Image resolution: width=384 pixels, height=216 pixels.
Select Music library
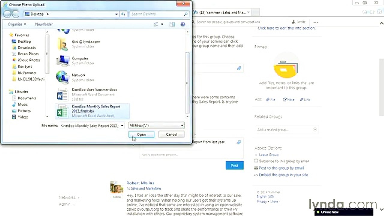(22, 104)
